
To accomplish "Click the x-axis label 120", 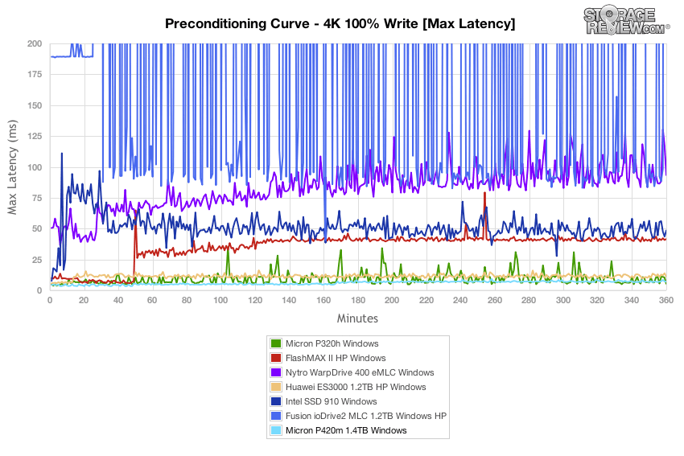I will tap(255, 300).
